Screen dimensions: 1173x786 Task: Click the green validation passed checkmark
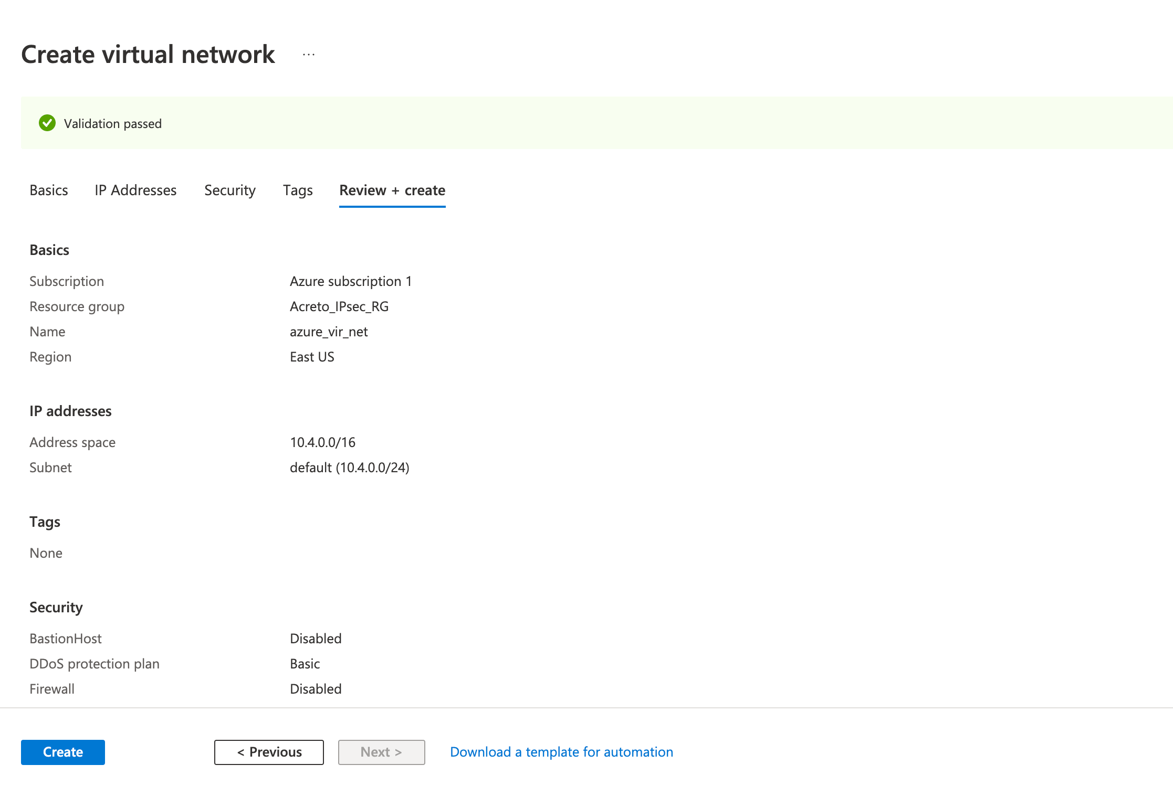coord(47,123)
